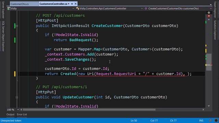The image size is (219, 123).
Task: Click the 'Col 77' status bar indicator
Action: tap(154, 121)
